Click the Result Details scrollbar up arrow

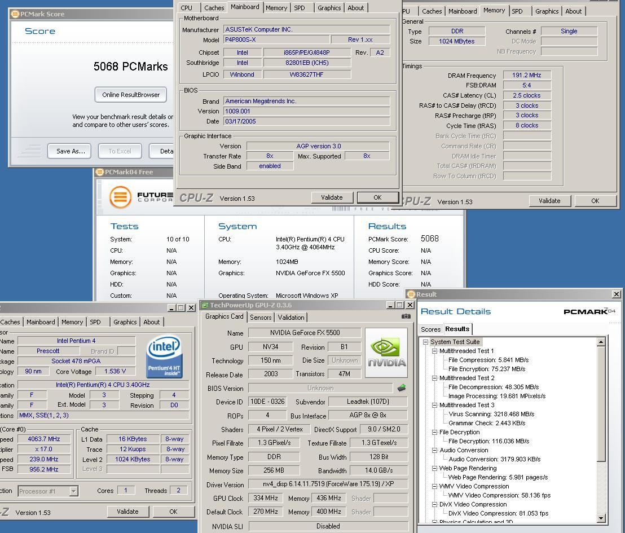[x=601, y=342]
